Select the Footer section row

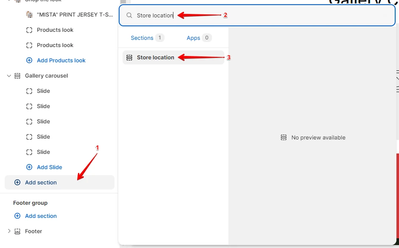(x=59, y=231)
